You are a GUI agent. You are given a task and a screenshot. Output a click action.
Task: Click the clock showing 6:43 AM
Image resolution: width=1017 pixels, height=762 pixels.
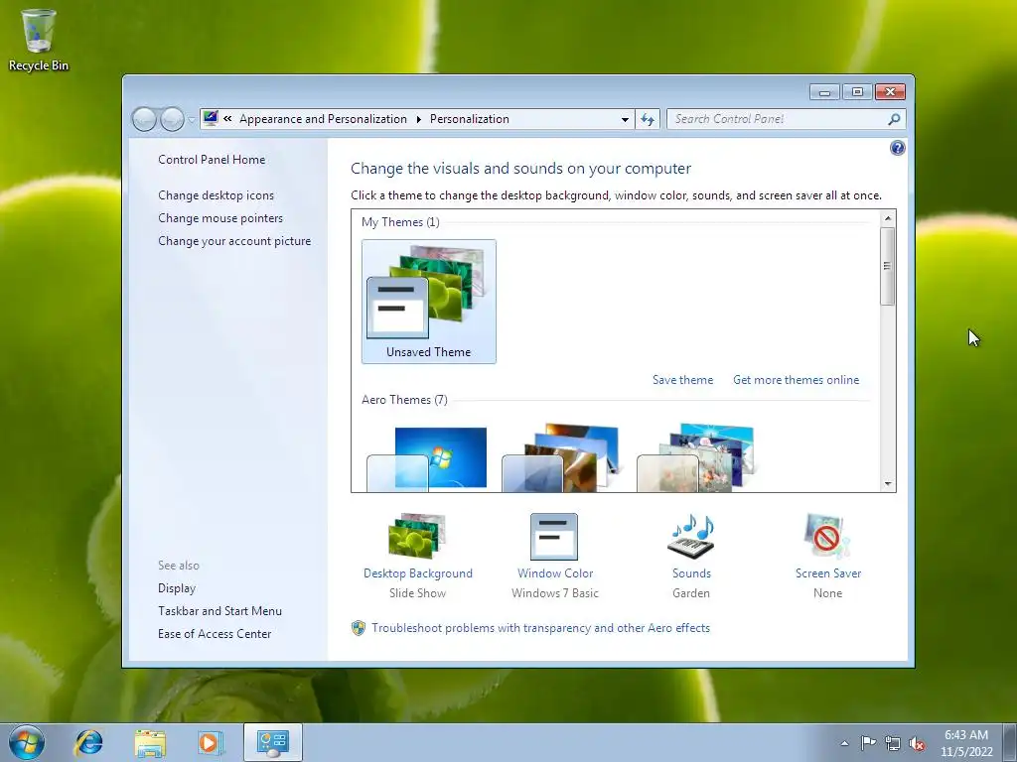coord(965,742)
